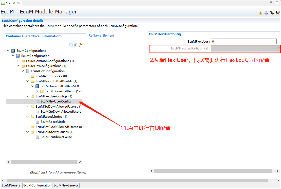
Task: Click the EcuMFlexUser input field
Action: 244,41
